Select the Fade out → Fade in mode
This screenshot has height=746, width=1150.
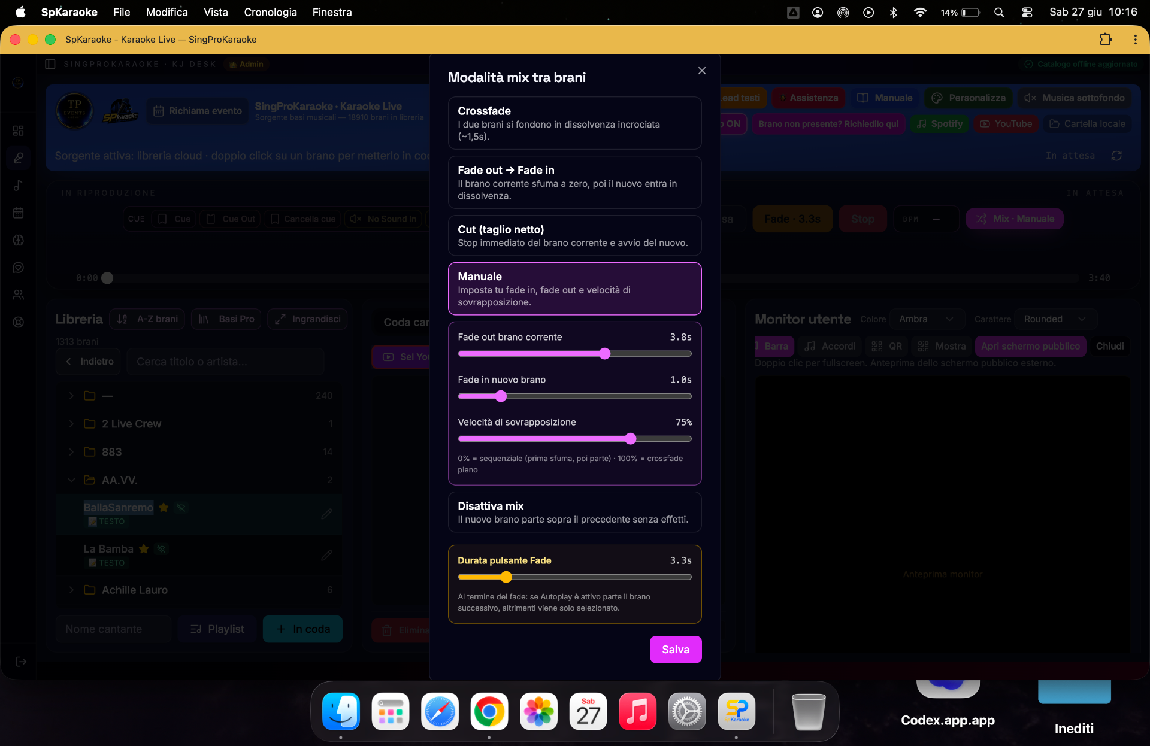pos(575,182)
